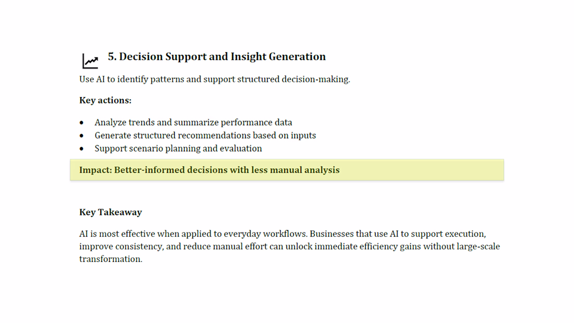This screenshot has width=574, height=323.
Task: Click the word 'Impact:' in yellow box
Action: point(95,170)
